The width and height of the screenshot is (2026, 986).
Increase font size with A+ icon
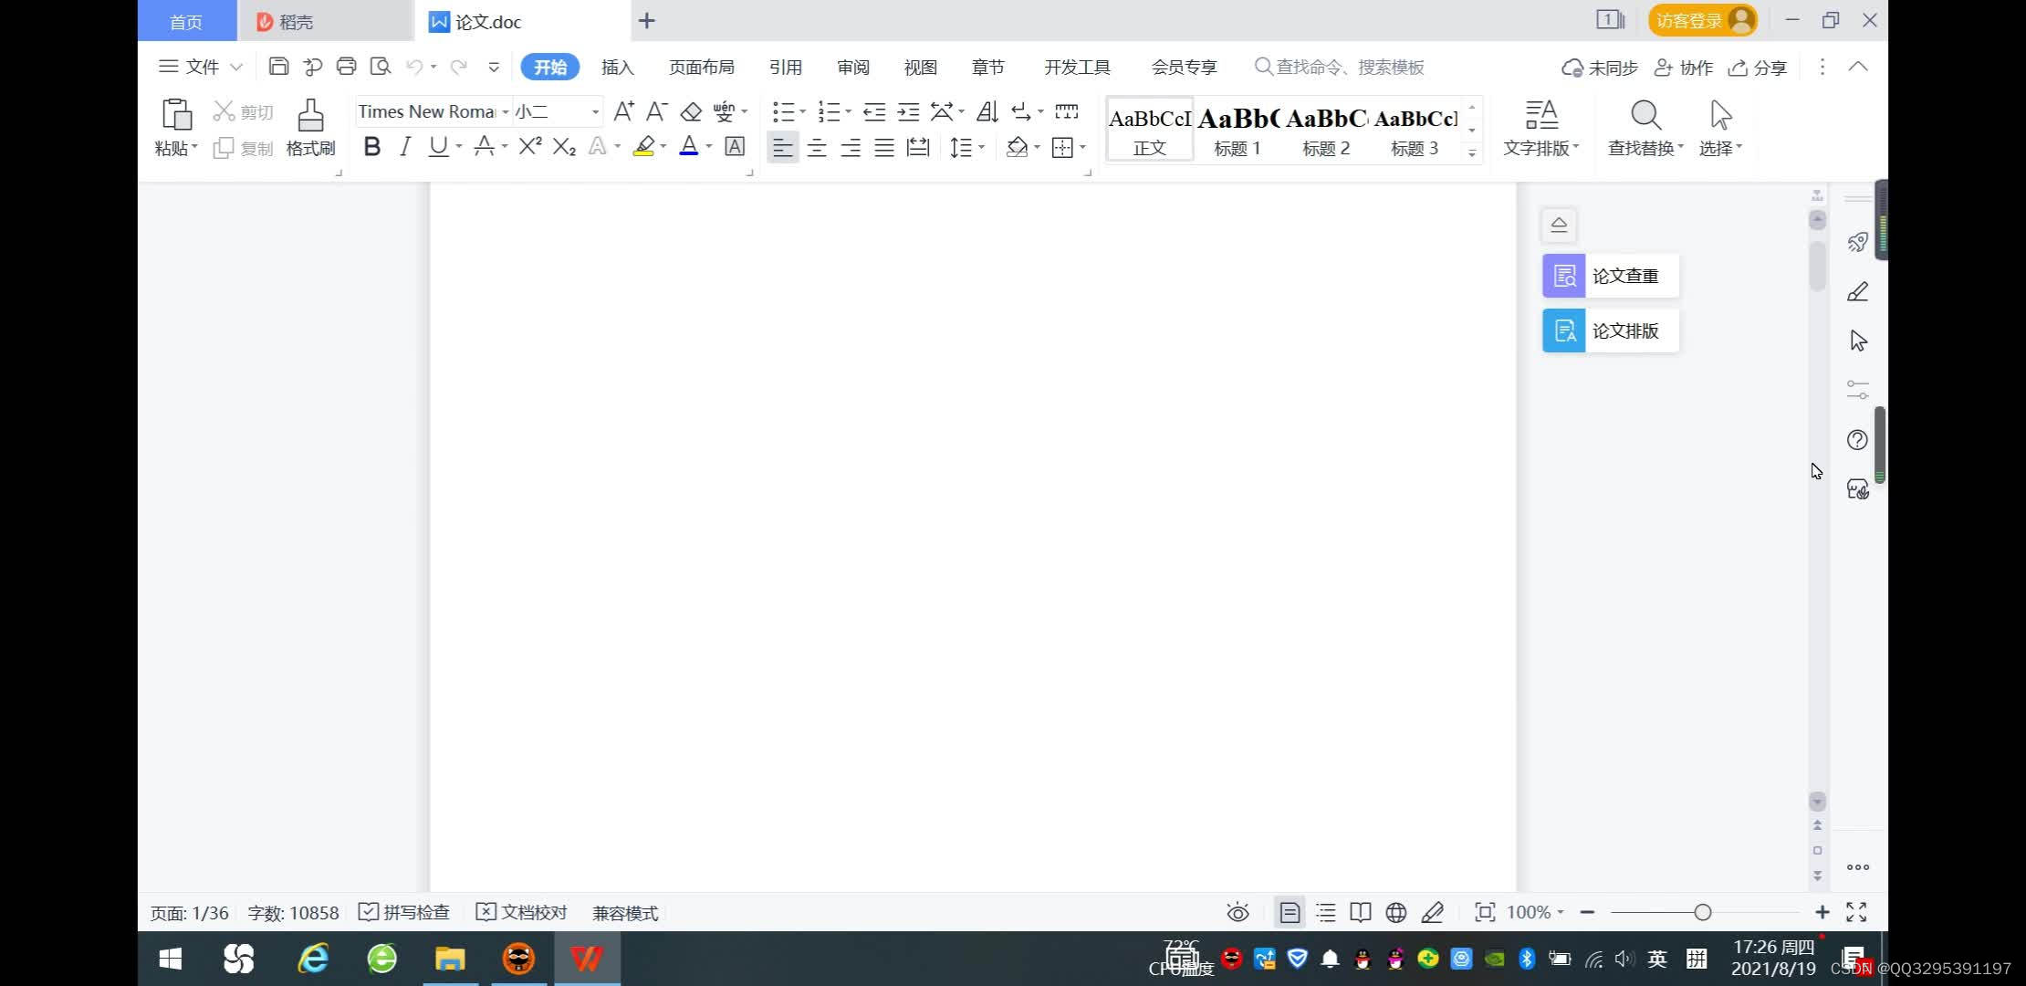[x=624, y=111]
